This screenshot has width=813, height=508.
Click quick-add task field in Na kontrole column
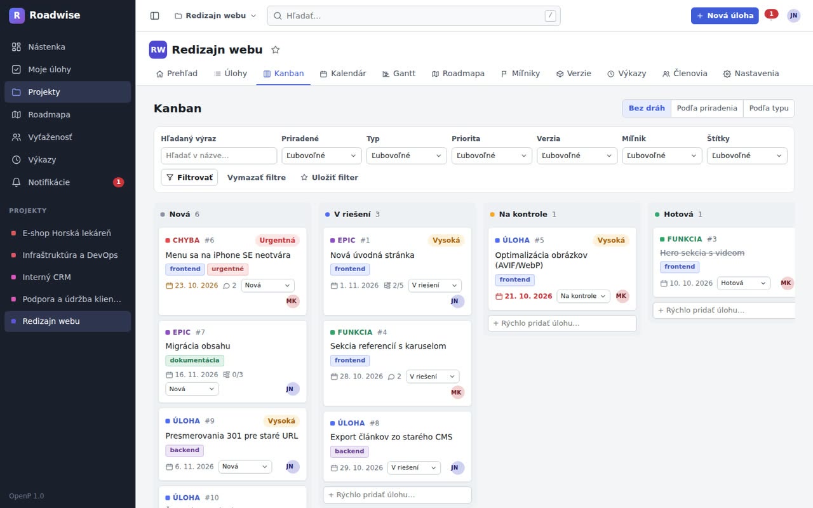(562, 323)
